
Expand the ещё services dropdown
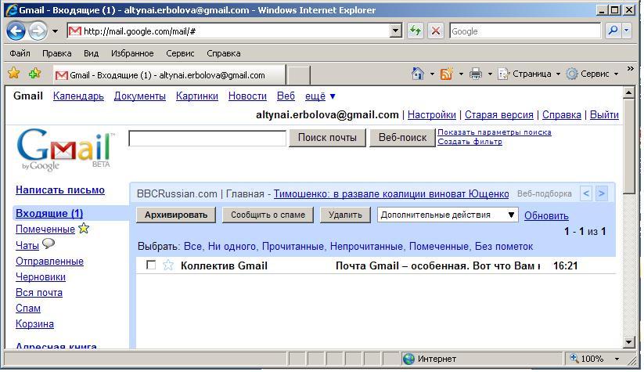(x=320, y=96)
